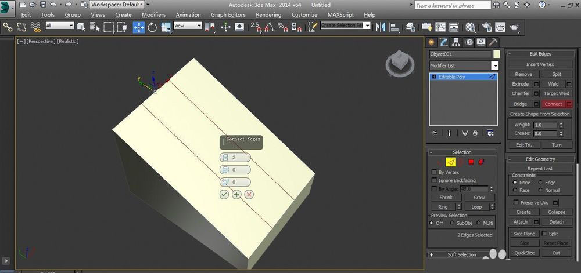Click the object color swatch beside Object001
The height and width of the screenshot is (273, 581).
coord(496,54)
